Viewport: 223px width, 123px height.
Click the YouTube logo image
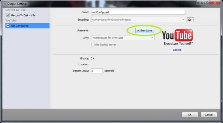click(x=177, y=37)
